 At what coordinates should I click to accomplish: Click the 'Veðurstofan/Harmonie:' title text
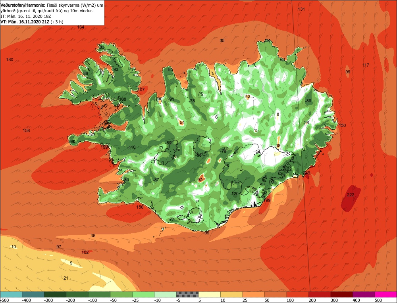coord(23,5)
